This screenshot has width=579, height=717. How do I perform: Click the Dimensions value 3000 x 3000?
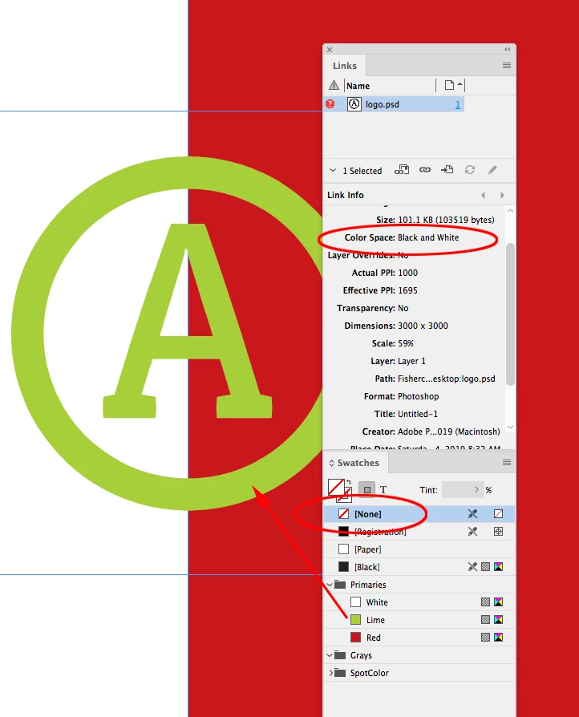(x=423, y=326)
